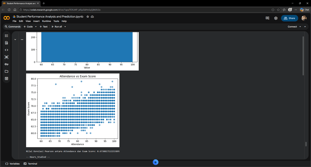The image size is (311, 167).
Task: Open a new browser tab
Action: coord(44,3)
